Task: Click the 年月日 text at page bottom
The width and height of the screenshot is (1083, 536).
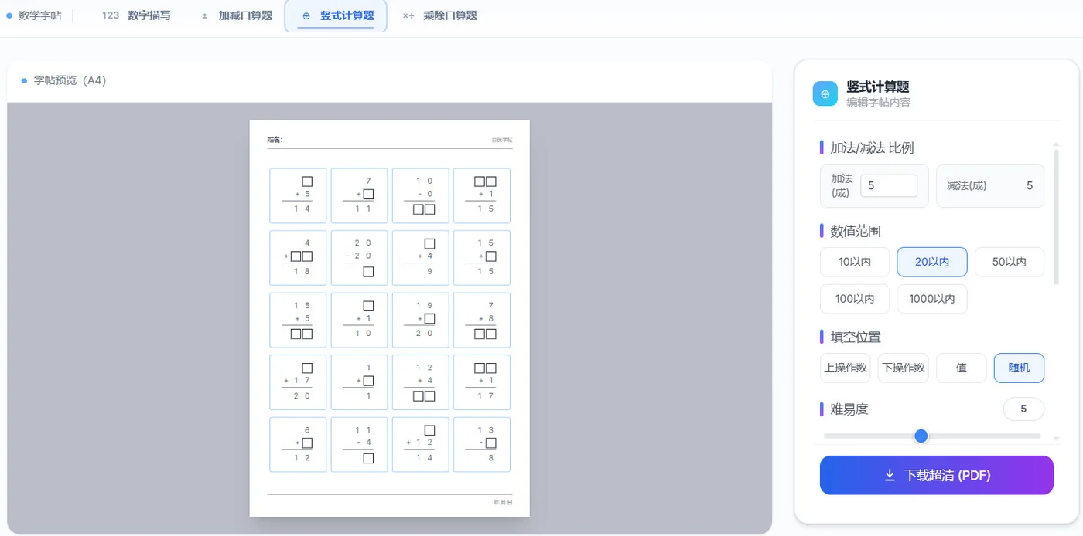Action: click(503, 502)
